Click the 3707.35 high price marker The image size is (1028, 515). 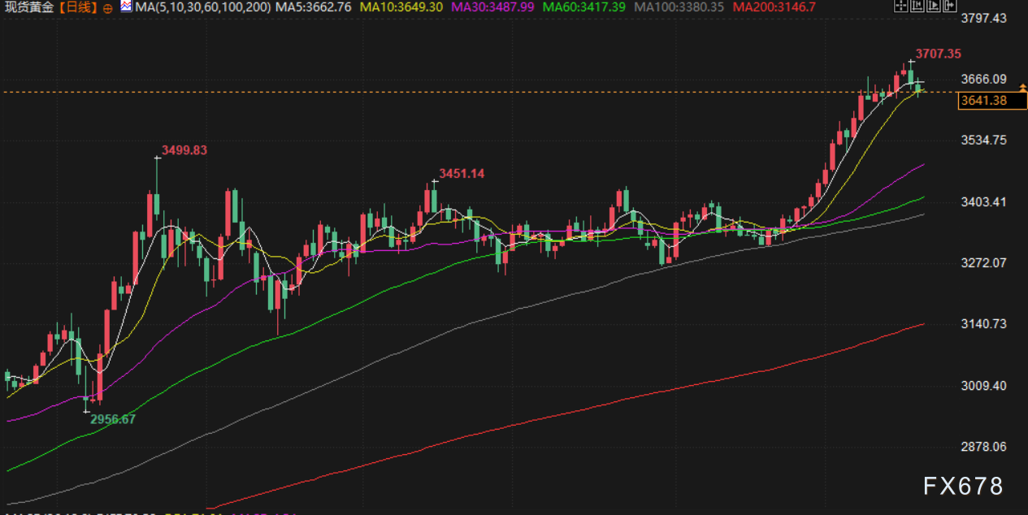click(938, 54)
